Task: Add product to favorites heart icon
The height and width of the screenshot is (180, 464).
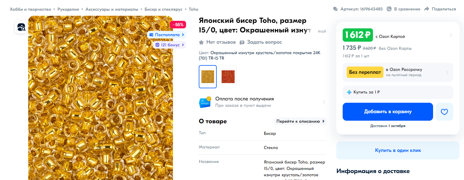Action: [444, 112]
